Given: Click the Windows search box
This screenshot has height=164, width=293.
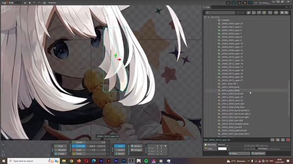Looking at the screenshot, I should tap(33, 161).
